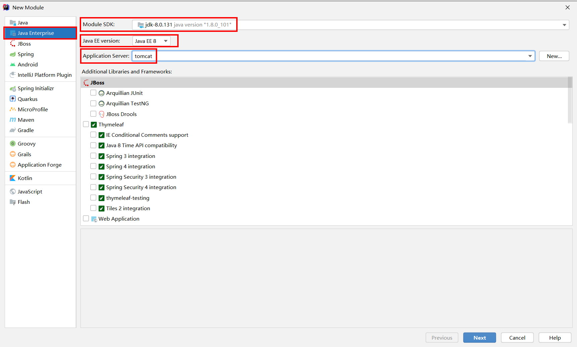Click the JBoss group header icon
Image resolution: width=577 pixels, height=347 pixels.
pyautogui.click(x=86, y=83)
